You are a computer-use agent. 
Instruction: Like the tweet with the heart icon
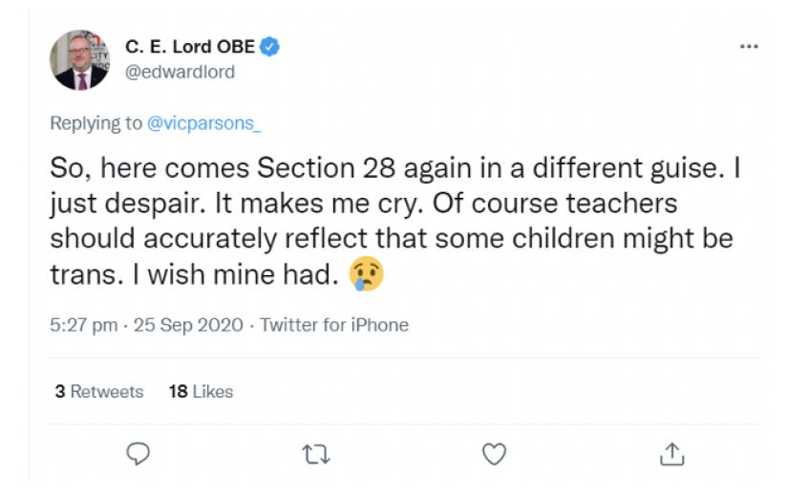pyautogui.click(x=493, y=454)
